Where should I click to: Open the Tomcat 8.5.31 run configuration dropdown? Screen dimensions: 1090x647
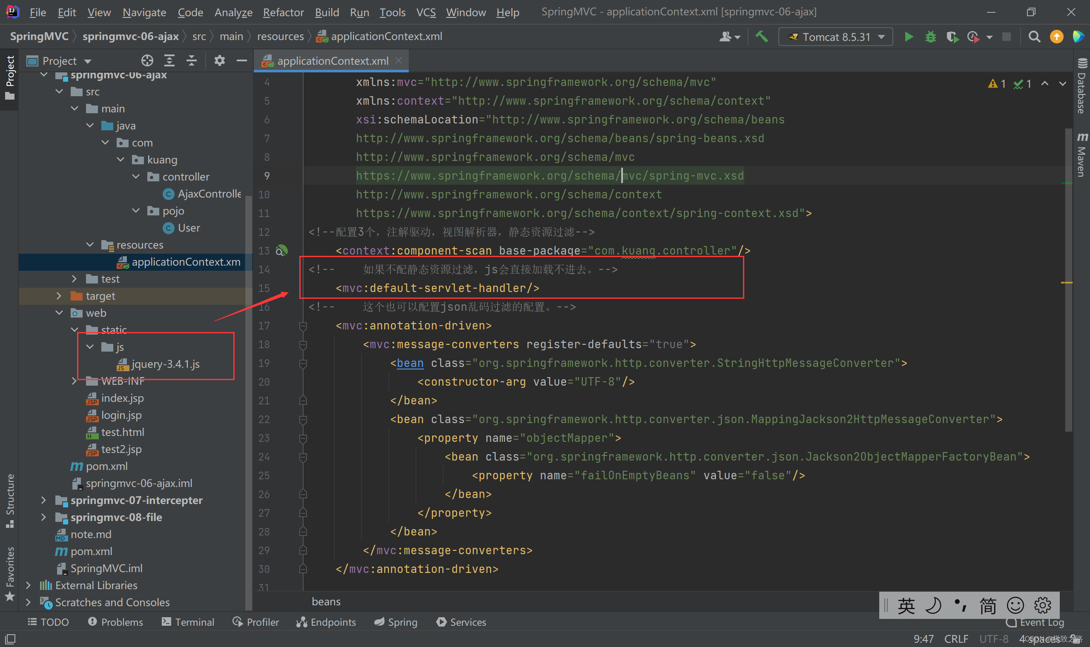pyautogui.click(x=835, y=37)
